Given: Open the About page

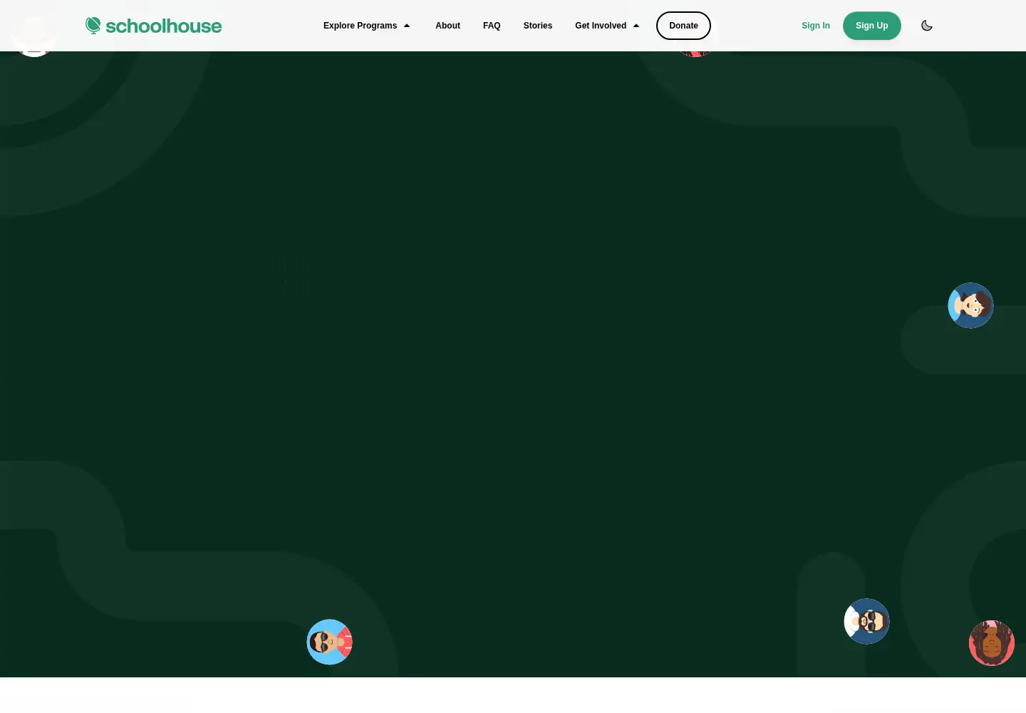Looking at the screenshot, I should 447,26.
